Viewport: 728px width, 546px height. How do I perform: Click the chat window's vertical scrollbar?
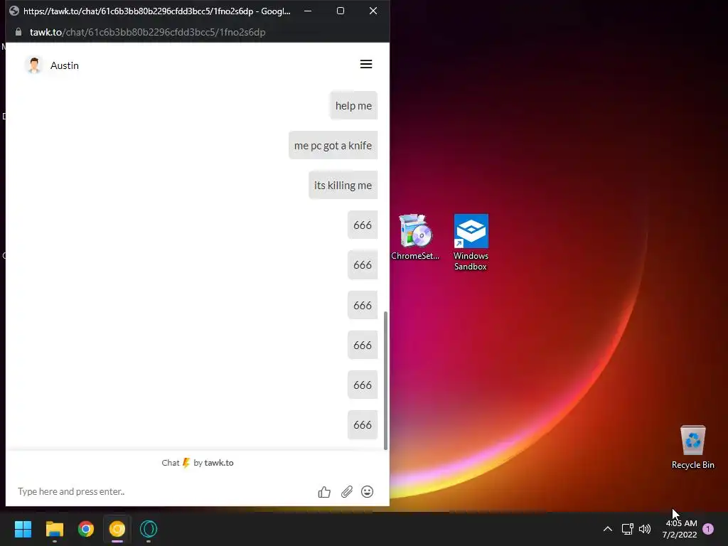point(385,380)
